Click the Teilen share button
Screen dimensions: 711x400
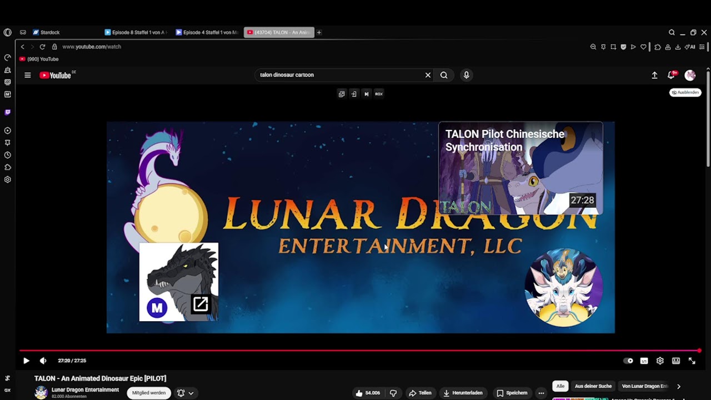point(420,393)
